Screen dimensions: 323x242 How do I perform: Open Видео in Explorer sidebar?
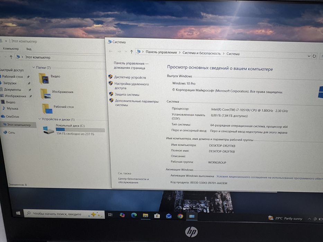click(10, 102)
